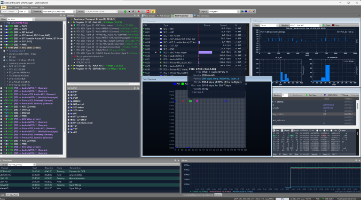Viewport: 361px width, 200px height.
Task: Select the Auto address size radio
Action: 339,131
